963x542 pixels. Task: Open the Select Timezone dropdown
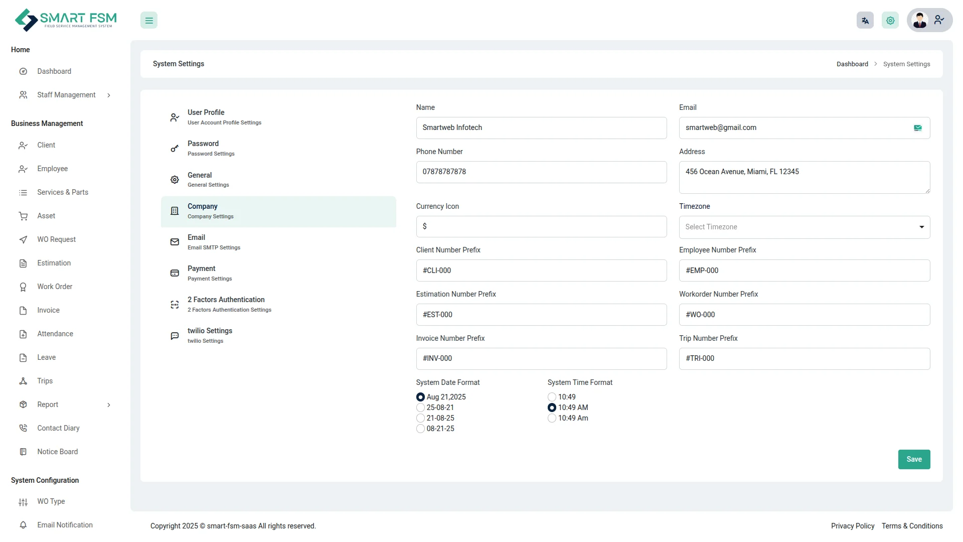804,227
